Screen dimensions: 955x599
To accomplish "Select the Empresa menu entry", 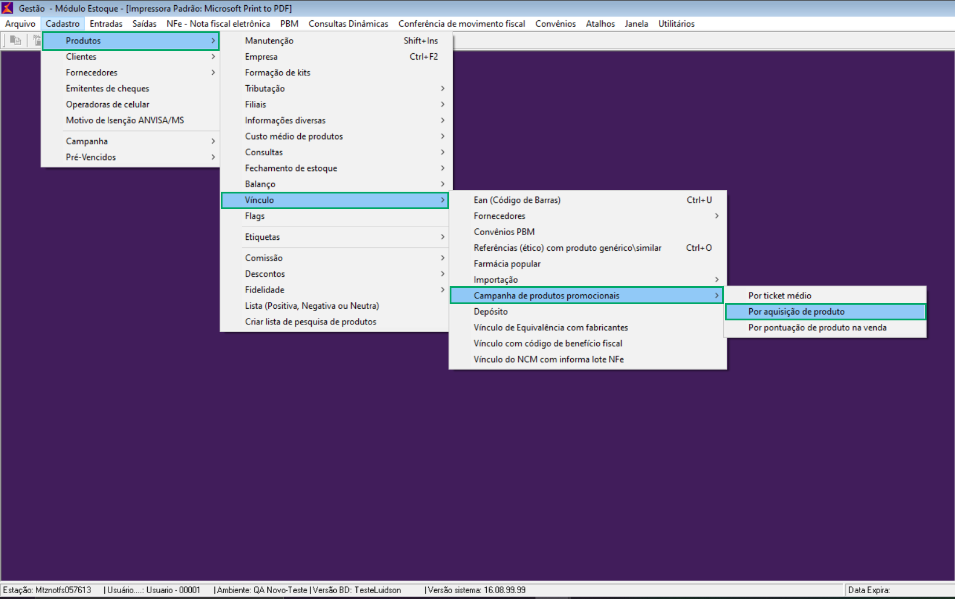I will pos(335,57).
